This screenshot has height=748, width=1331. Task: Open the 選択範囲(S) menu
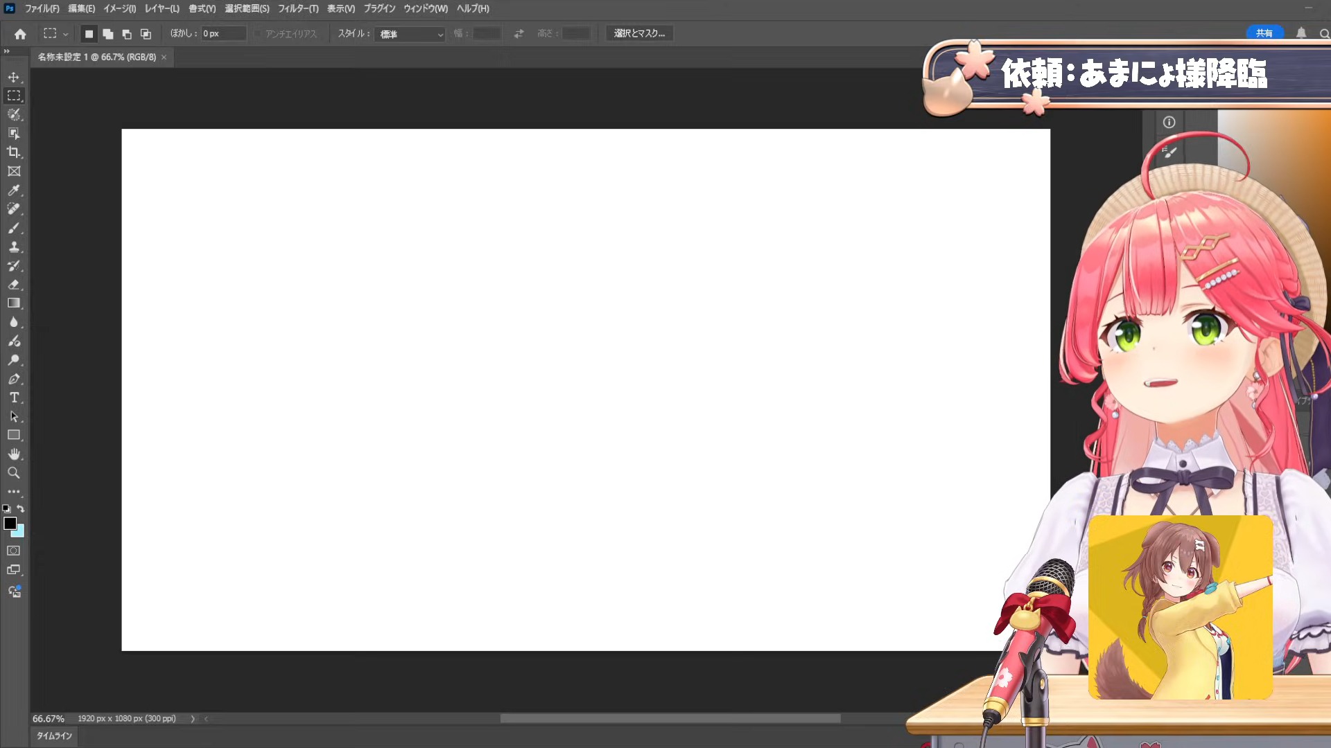tap(247, 9)
